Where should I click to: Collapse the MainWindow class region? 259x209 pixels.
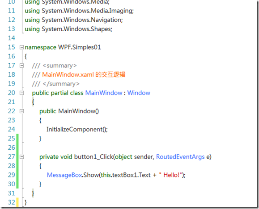[21, 93]
